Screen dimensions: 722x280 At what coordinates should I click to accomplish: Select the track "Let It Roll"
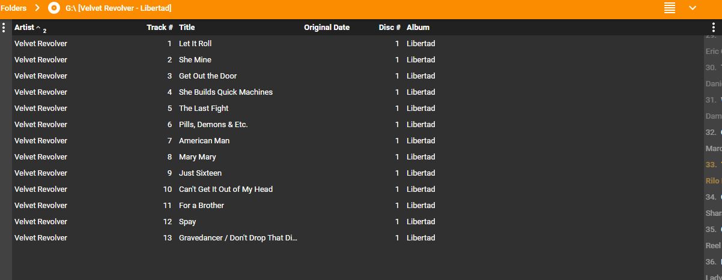[195, 44]
